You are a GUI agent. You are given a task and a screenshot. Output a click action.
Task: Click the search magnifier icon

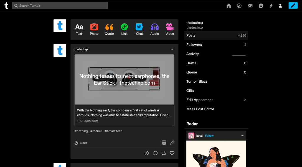16,6
